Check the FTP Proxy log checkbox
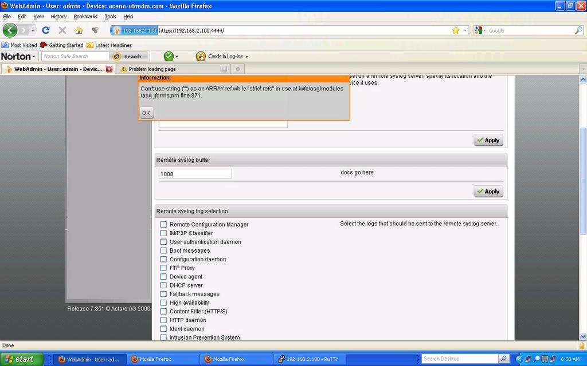The height and width of the screenshot is (366, 587). click(163, 268)
